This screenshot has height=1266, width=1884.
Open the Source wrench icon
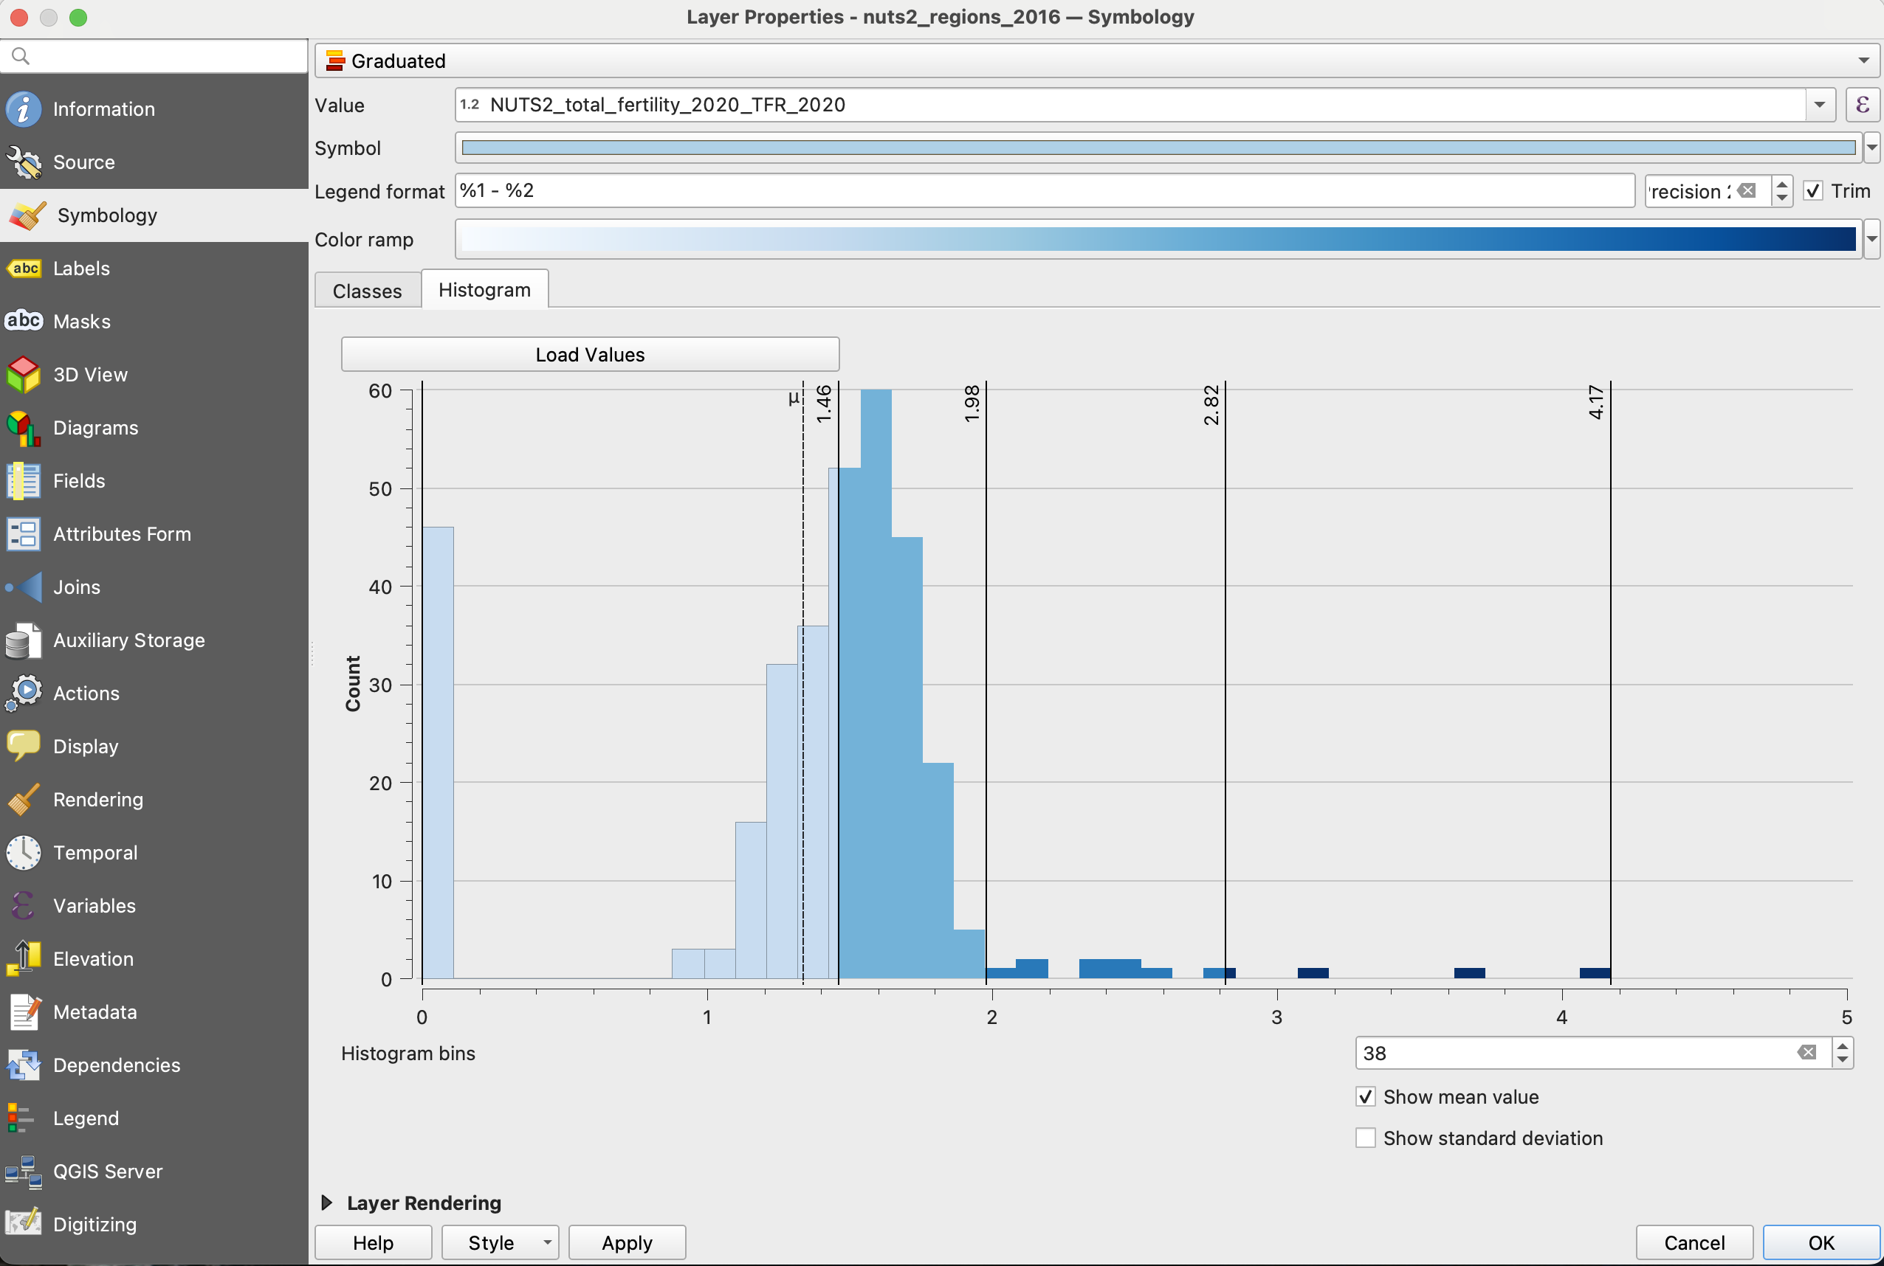(x=24, y=162)
